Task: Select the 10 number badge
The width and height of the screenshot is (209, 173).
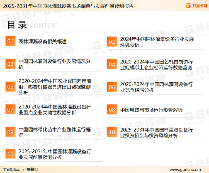Action: [x=112, y=132]
